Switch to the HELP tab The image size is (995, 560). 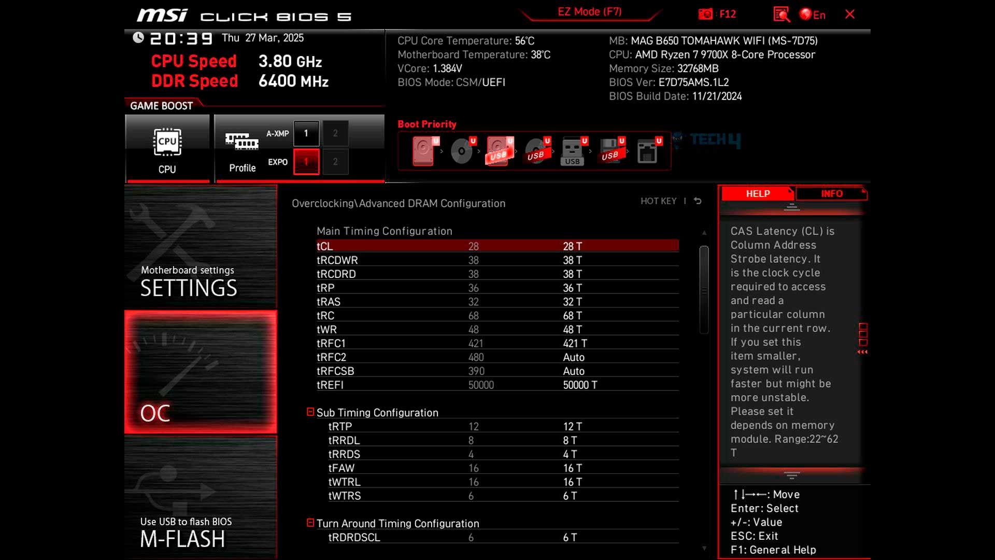(757, 193)
